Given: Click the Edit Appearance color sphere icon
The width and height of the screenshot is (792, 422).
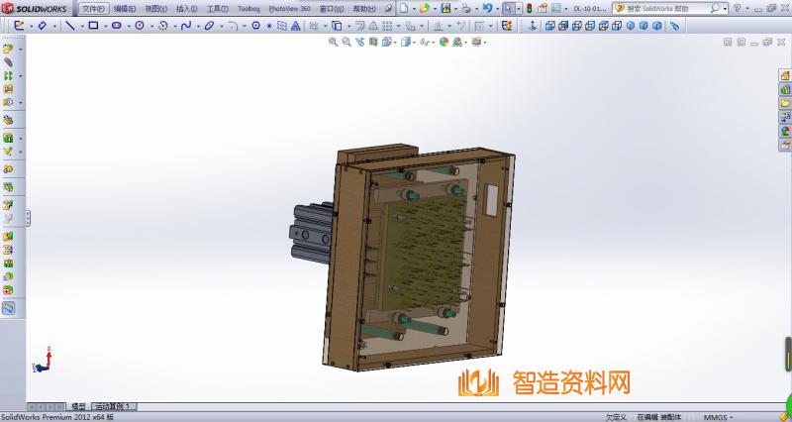Looking at the screenshot, I should [445, 42].
